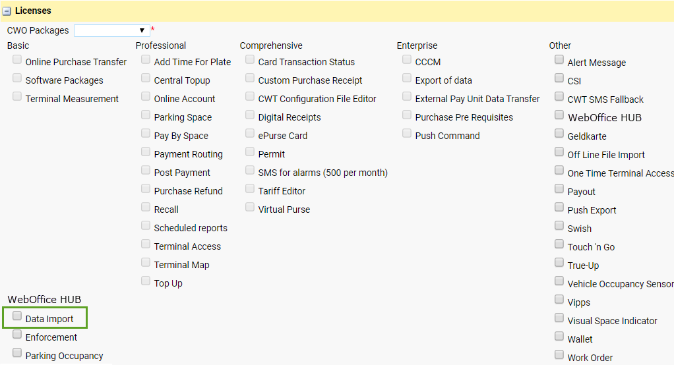Tick Touch 'n Go checkbox
Screen dimensions: 674x365
[x=559, y=244]
